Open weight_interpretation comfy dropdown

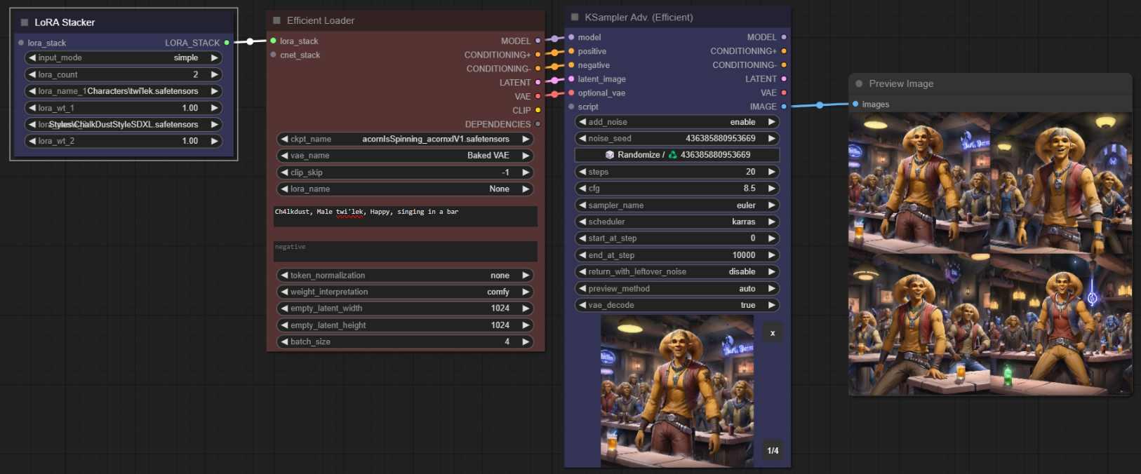pos(405,292)
